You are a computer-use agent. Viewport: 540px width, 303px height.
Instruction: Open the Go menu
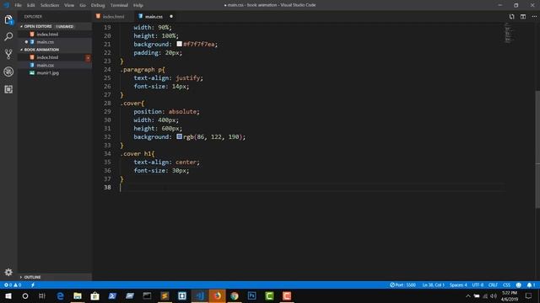83,5
